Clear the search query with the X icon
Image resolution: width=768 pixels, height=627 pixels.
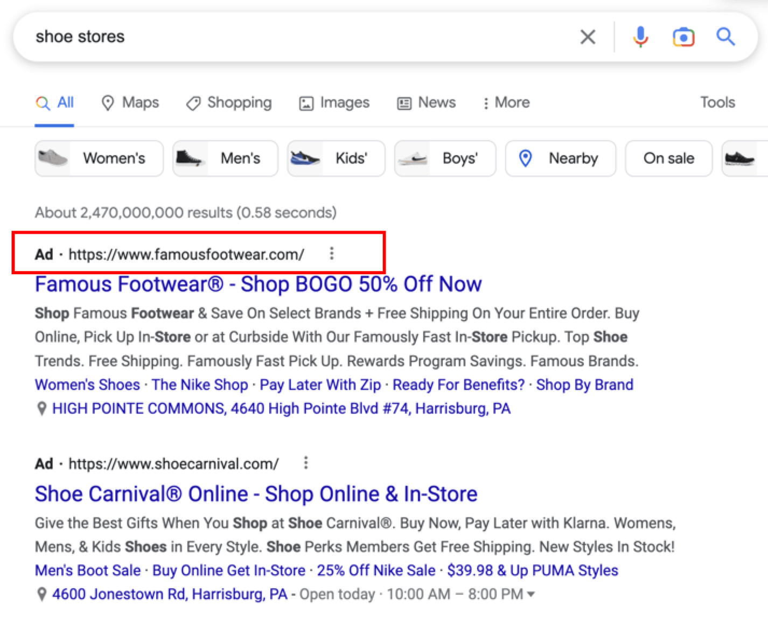588,37
